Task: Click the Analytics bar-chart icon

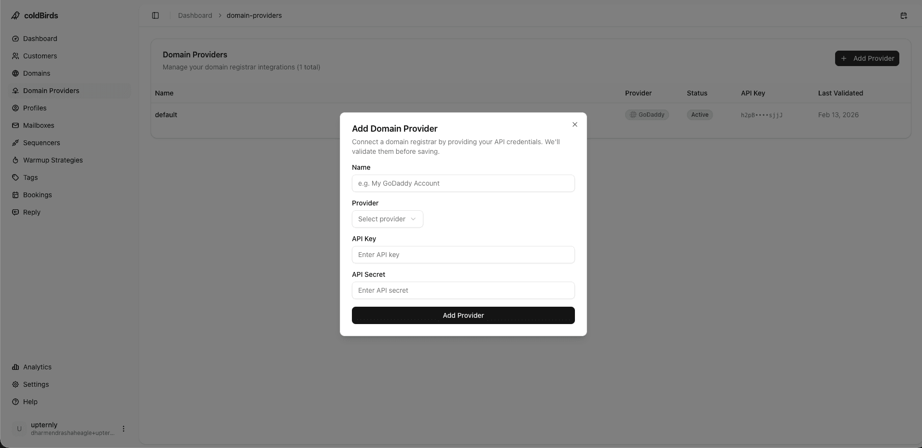Action: [16, 367]
